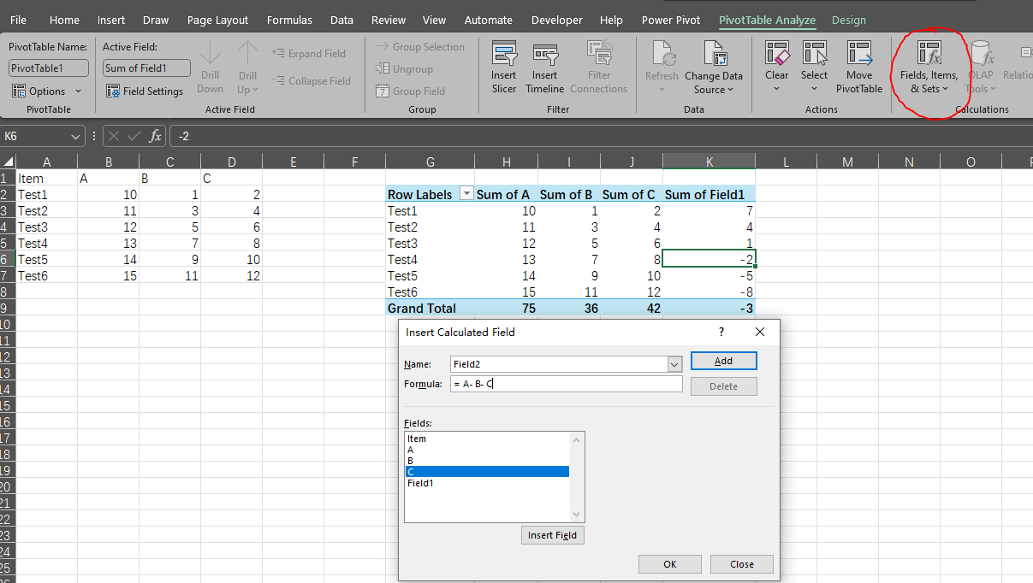This screenshot has width=1033, height=583.
Task: Open Field Settings dialog
Action: (x=145, y=91)
